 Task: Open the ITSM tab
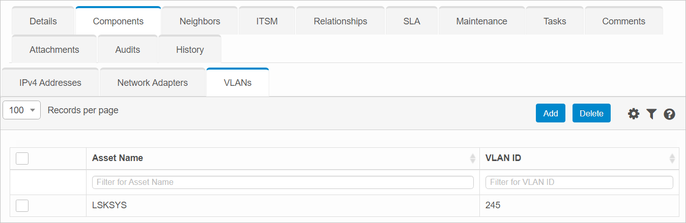[267, 21]
